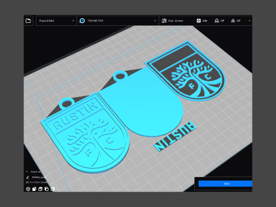Image resolution: width=276 pixels, height=207 pixels.
Task: Click the print profile sliders icon
Action: point(164,21)
